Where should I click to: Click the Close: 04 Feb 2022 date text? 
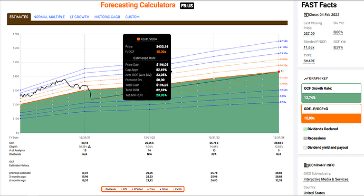pyautogui.click(x=324, y=15)
